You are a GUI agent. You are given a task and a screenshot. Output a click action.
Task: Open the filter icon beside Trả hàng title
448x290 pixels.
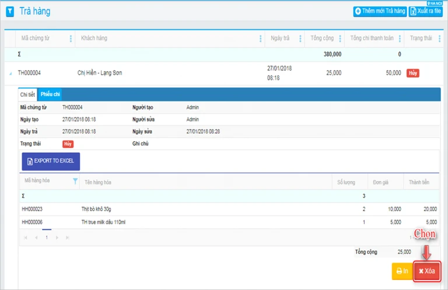tap(10, 12)
